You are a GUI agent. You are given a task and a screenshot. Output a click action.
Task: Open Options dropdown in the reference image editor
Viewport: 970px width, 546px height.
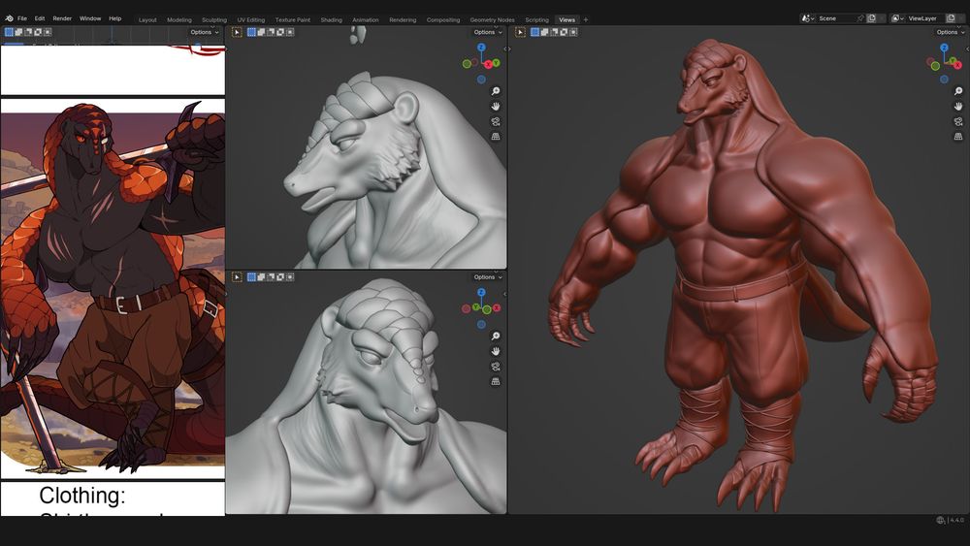pos(204,32)
